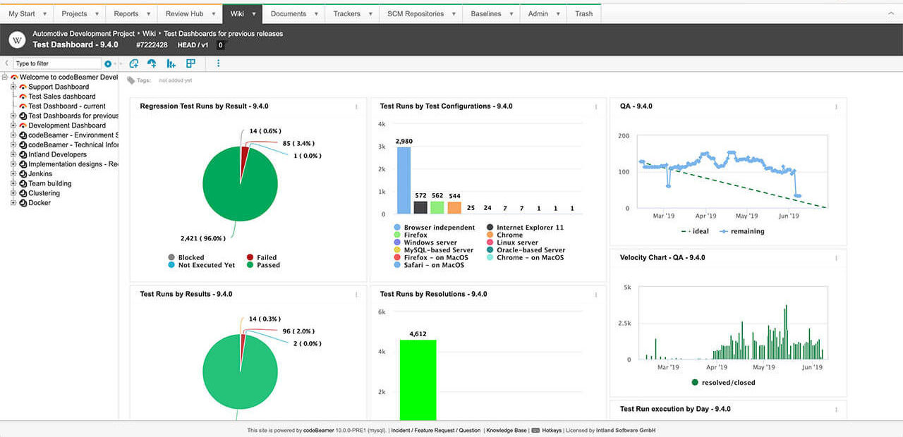Click the Linux server legend color dot
903x437 pixels.
tap(490, 242)
